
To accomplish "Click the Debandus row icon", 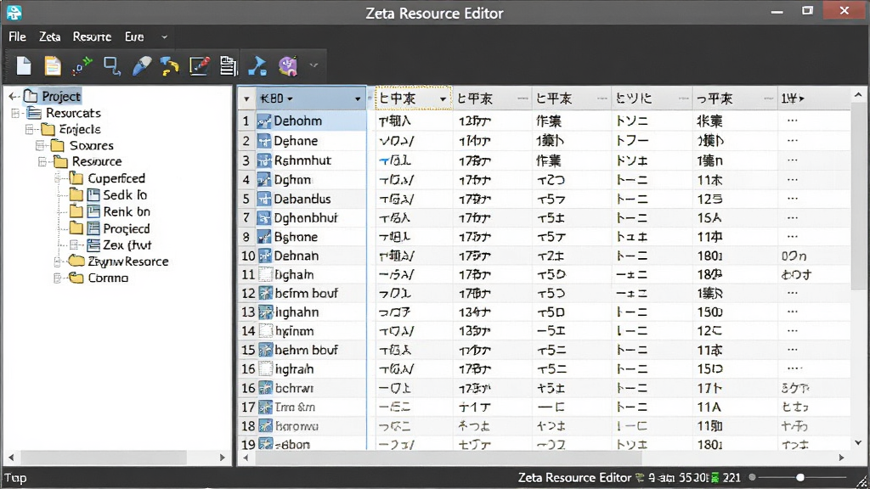I will [264, 199].
